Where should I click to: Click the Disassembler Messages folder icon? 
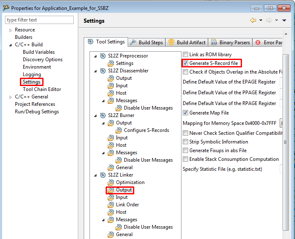111,100
